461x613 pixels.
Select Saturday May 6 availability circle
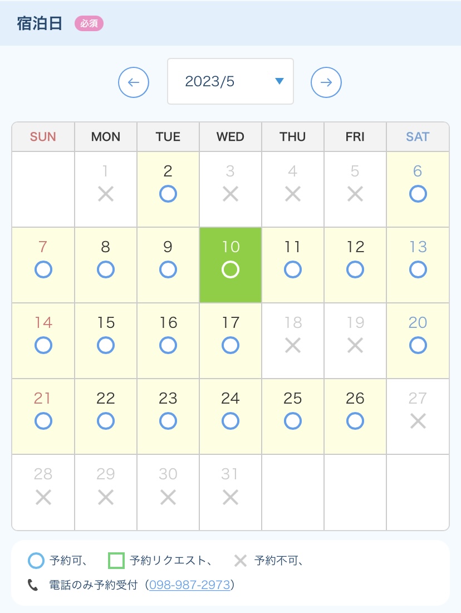pyautogui.click(x=418, y=194)
